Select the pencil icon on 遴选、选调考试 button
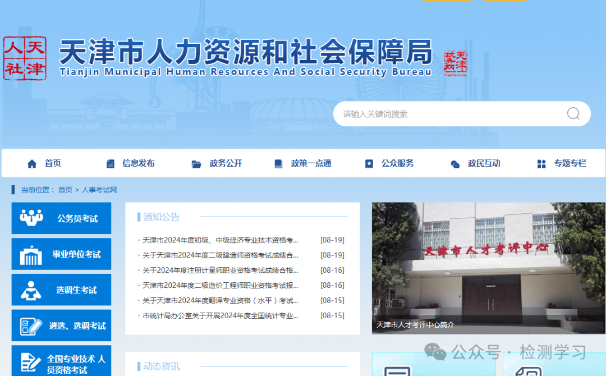Viewport: 606px width, 376px height. pyautogui.click(x=31, y=325)
